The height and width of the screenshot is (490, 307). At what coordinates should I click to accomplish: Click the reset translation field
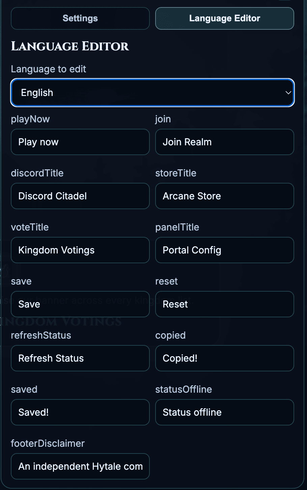[224, 304]
